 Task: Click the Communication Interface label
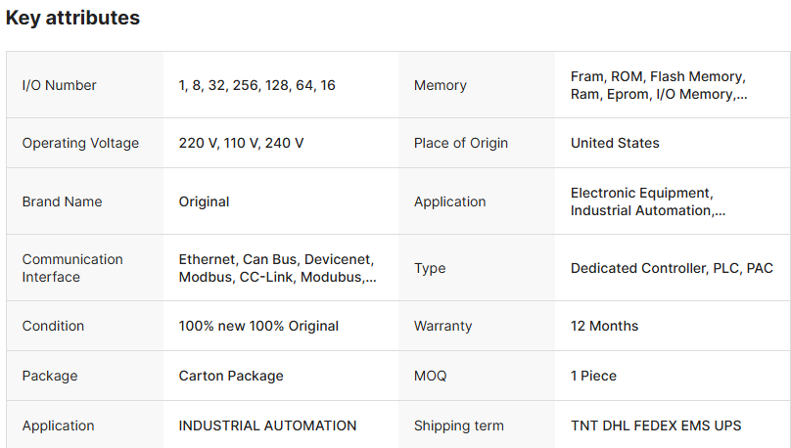(72, 268)
